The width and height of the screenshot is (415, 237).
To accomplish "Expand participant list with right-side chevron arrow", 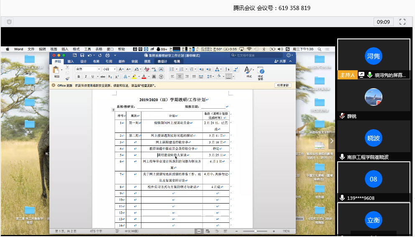I will click(x=332, y=141).
